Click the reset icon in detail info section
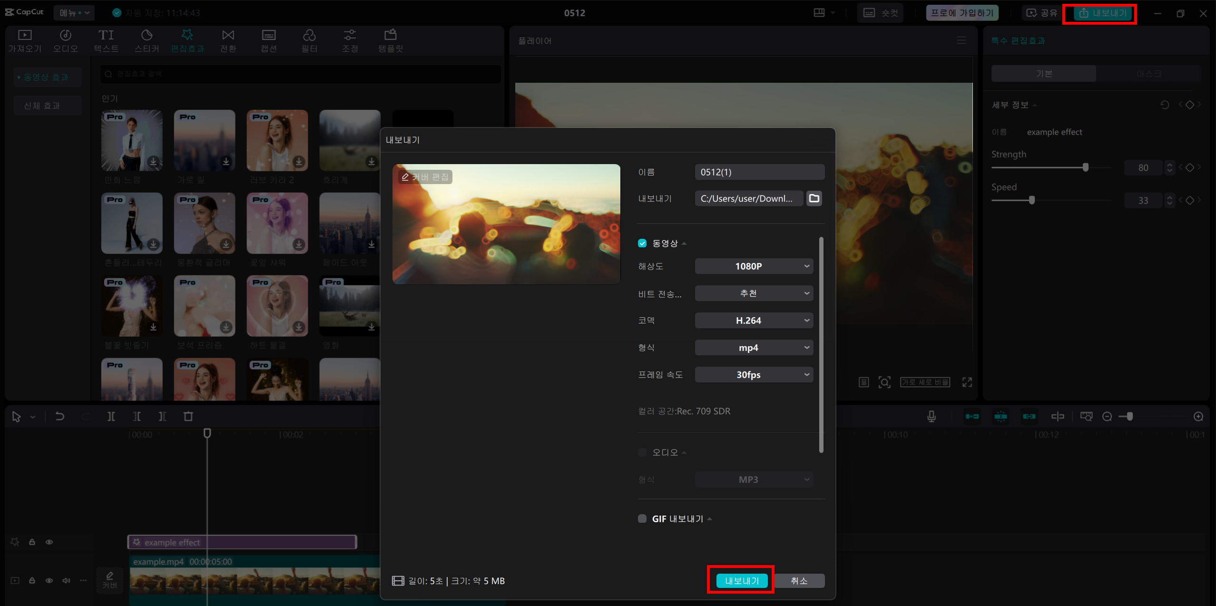The height and width of the screenshot is (606, 1216). click(1165, 105)
